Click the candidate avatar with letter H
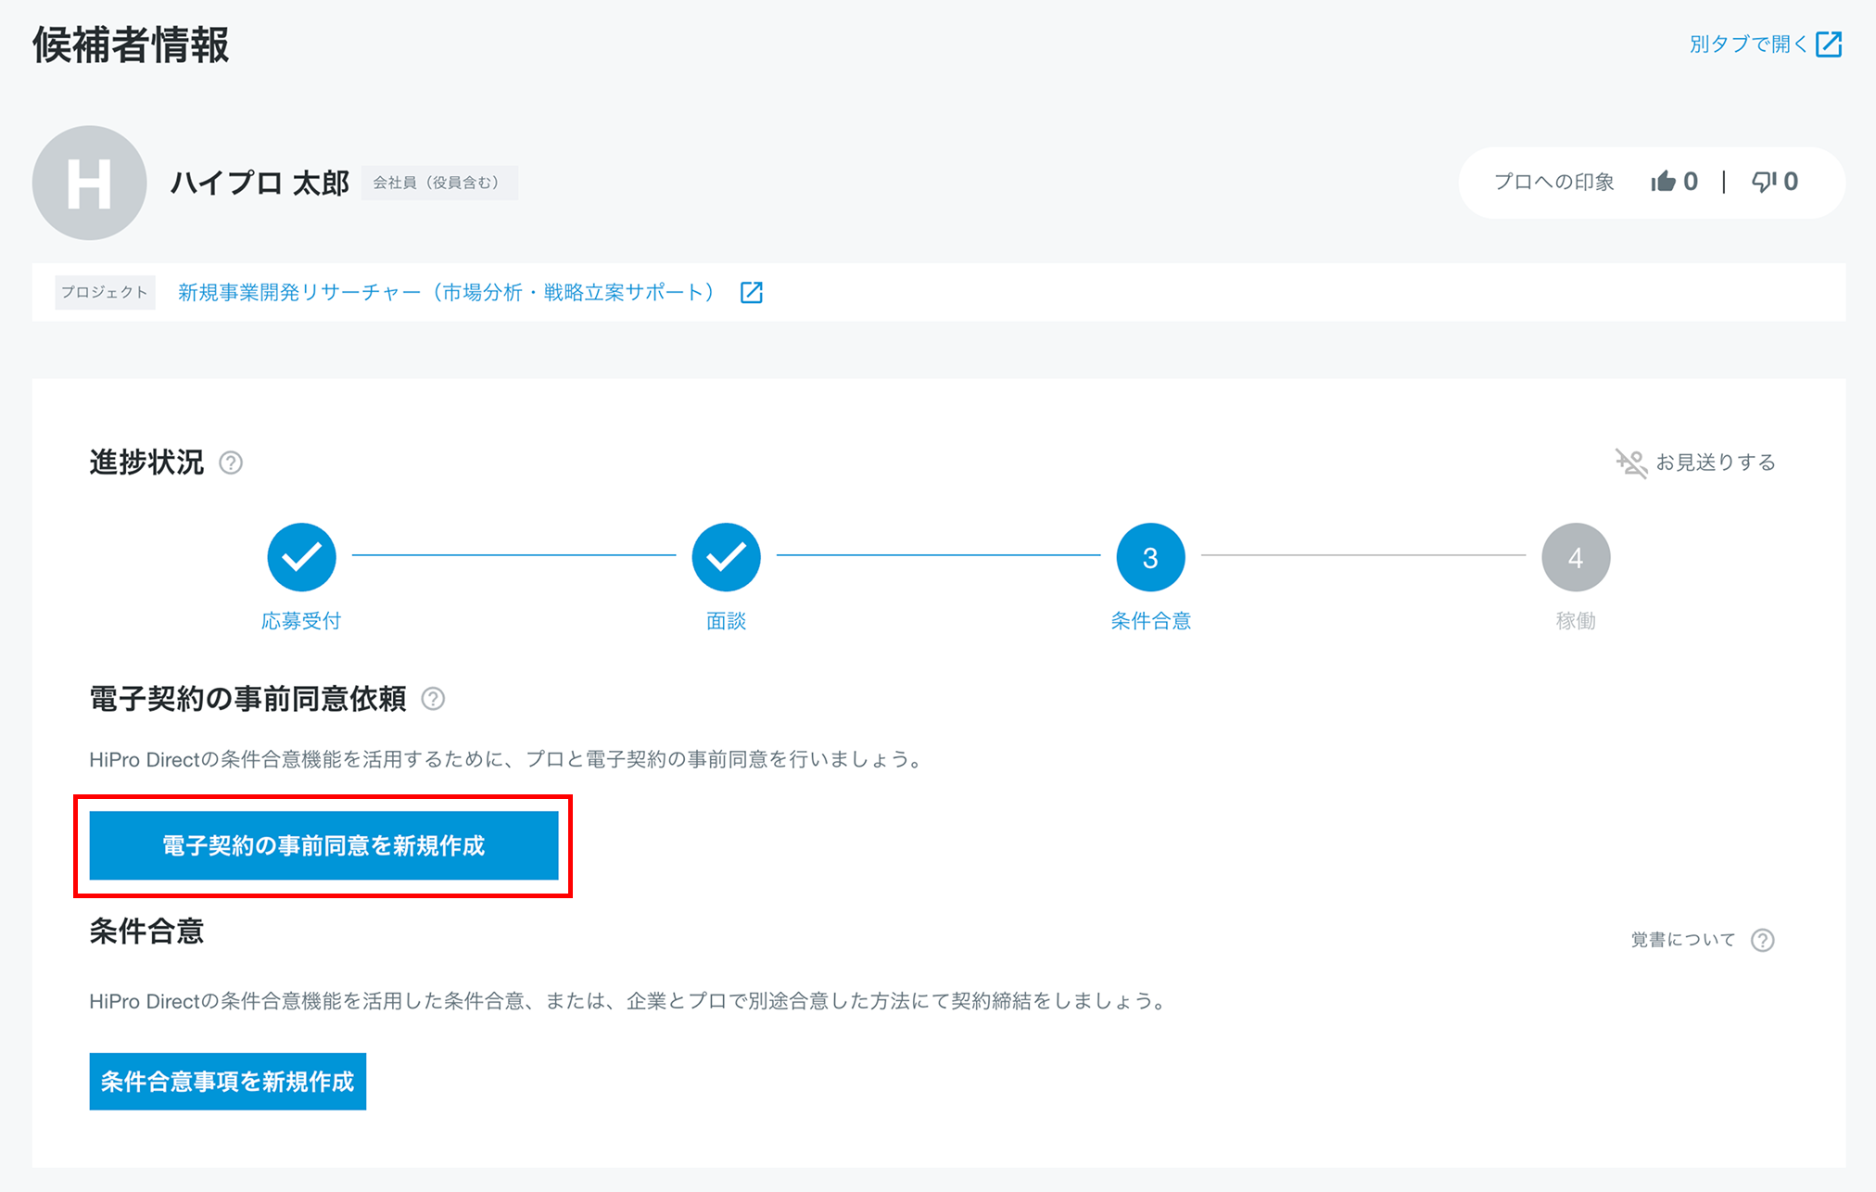Screen dimensions: 1876x1192 (89, 183)
